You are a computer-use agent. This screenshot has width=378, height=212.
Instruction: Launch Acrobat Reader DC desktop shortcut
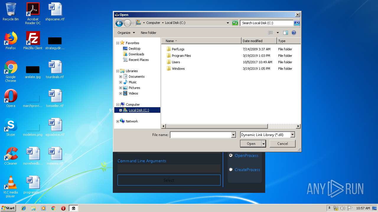point(33,13)
